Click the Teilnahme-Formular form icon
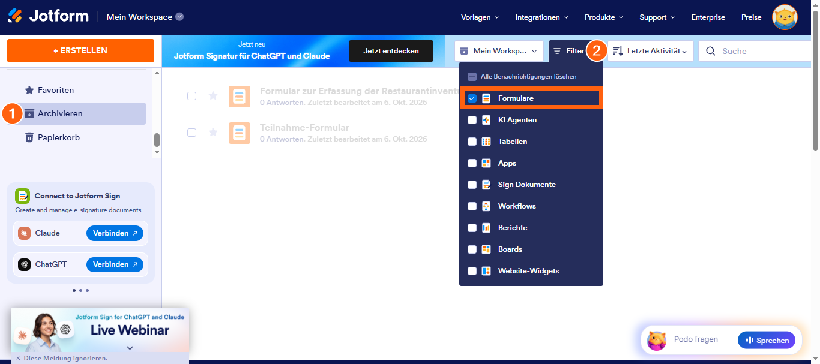The width and height of the screenshot is (820, 364). click(x=240, y=133)
